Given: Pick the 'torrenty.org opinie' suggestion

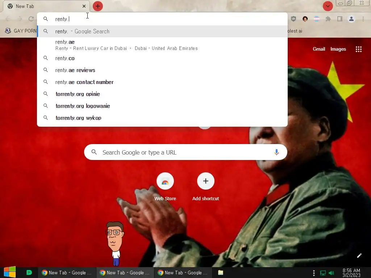Looking at the screenshot, I should (162, 94).
